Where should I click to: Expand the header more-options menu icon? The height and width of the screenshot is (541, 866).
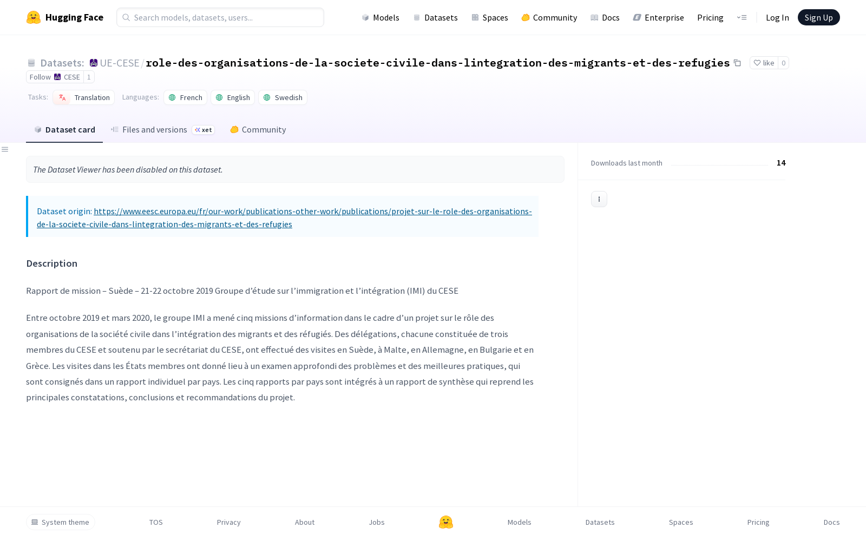pyautogui.click(x=742, y=17)
